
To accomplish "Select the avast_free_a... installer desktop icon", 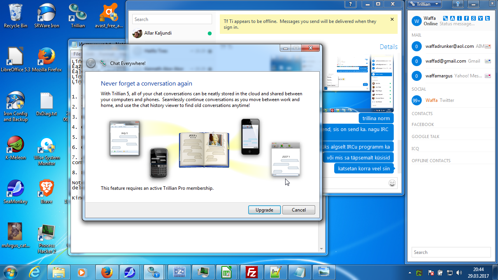I will tap(109, 16).
